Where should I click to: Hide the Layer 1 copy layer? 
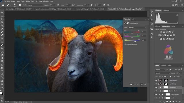pos(156,84)
